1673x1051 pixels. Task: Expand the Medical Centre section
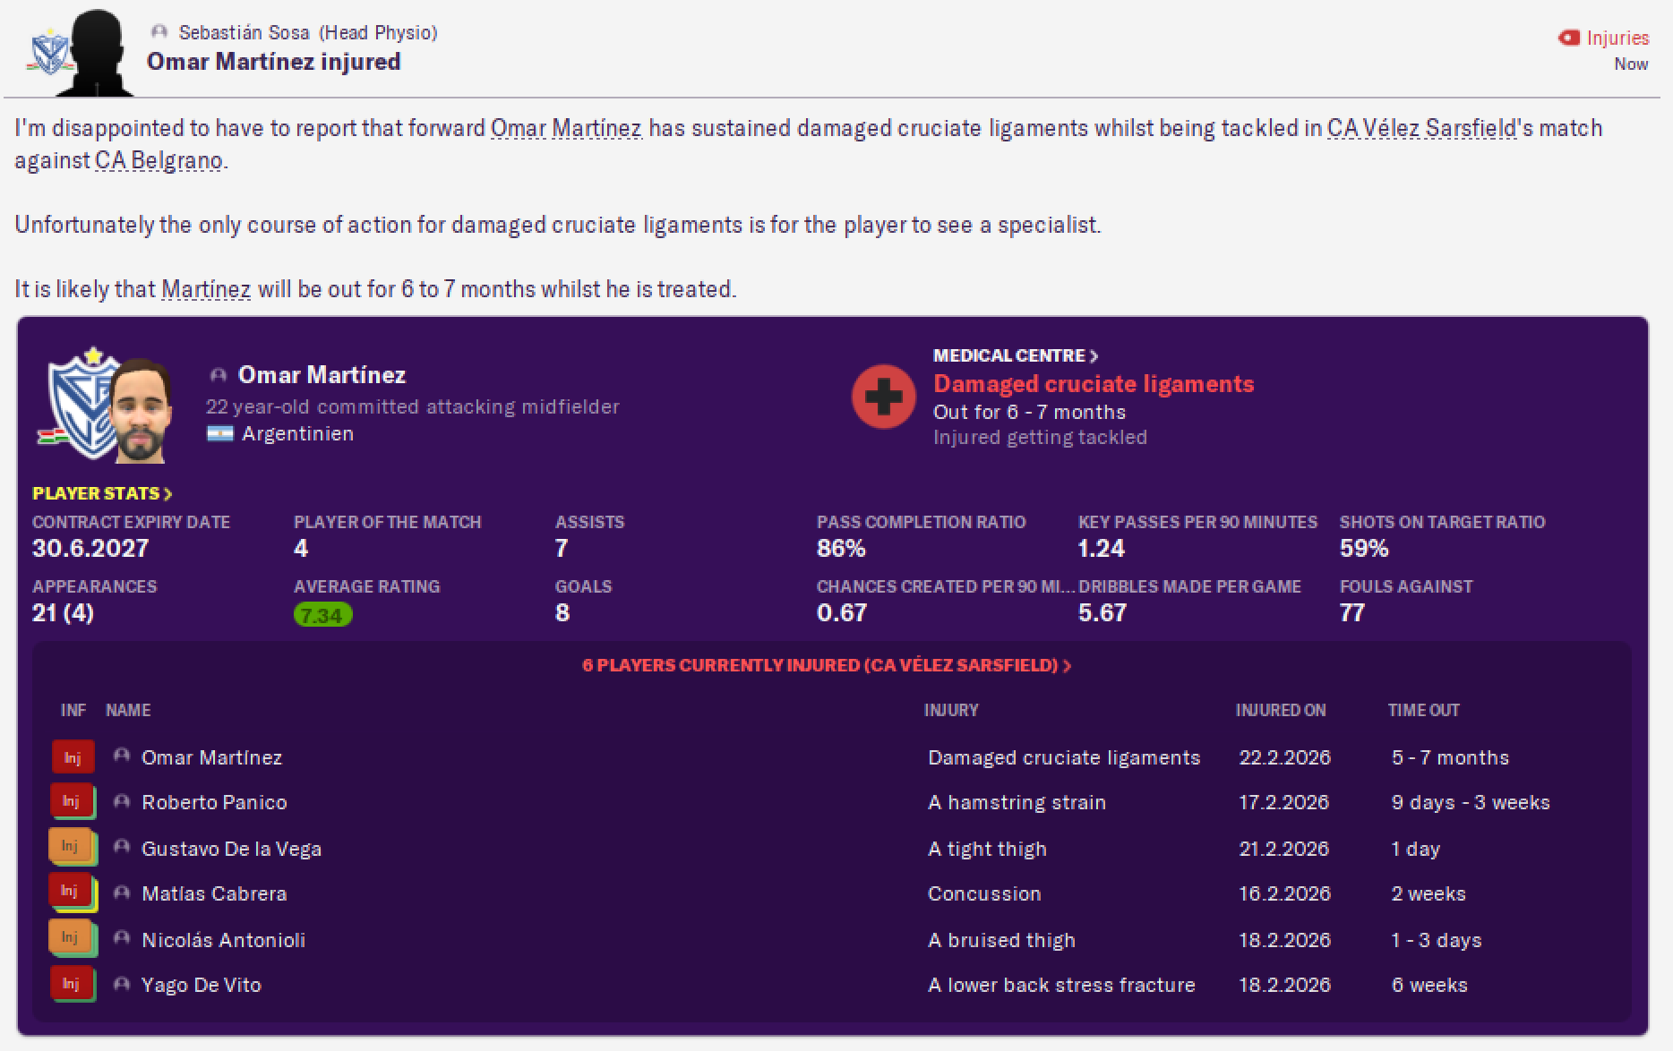pos(1016,355)
